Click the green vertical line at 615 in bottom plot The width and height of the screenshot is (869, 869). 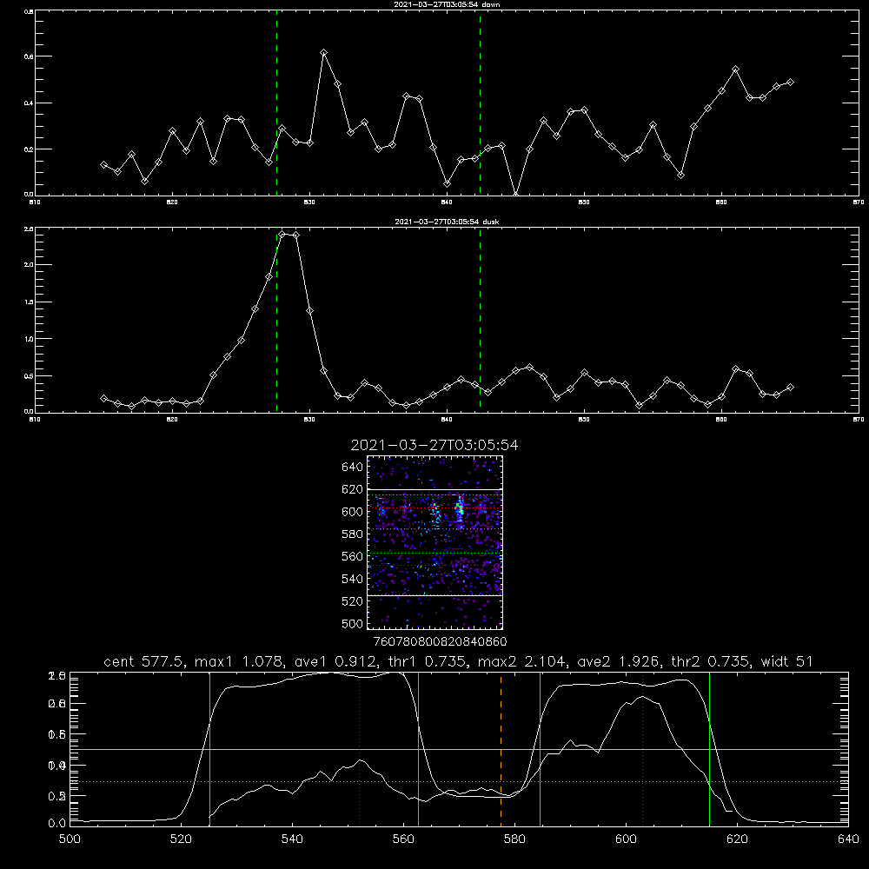(709, 749)
